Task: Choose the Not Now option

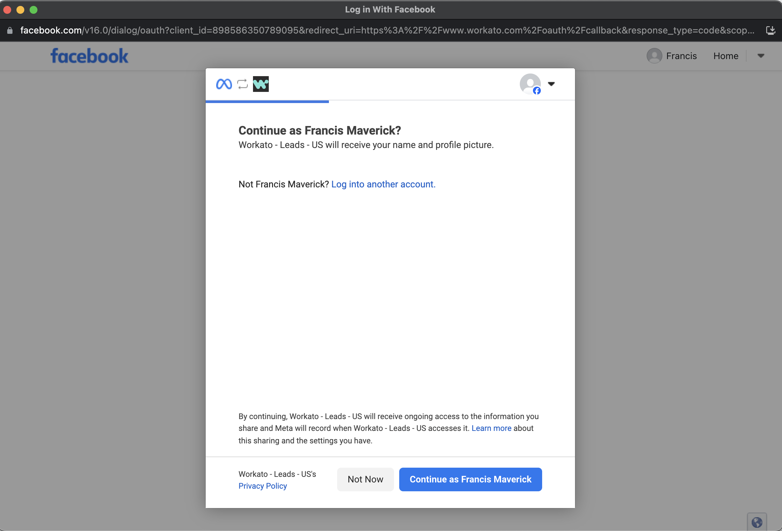Action: [365, 479]
